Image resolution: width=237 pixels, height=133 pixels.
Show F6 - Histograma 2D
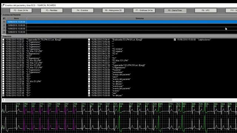(113, 10)
